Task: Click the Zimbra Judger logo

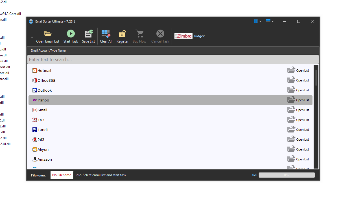Action: [189, 36]
